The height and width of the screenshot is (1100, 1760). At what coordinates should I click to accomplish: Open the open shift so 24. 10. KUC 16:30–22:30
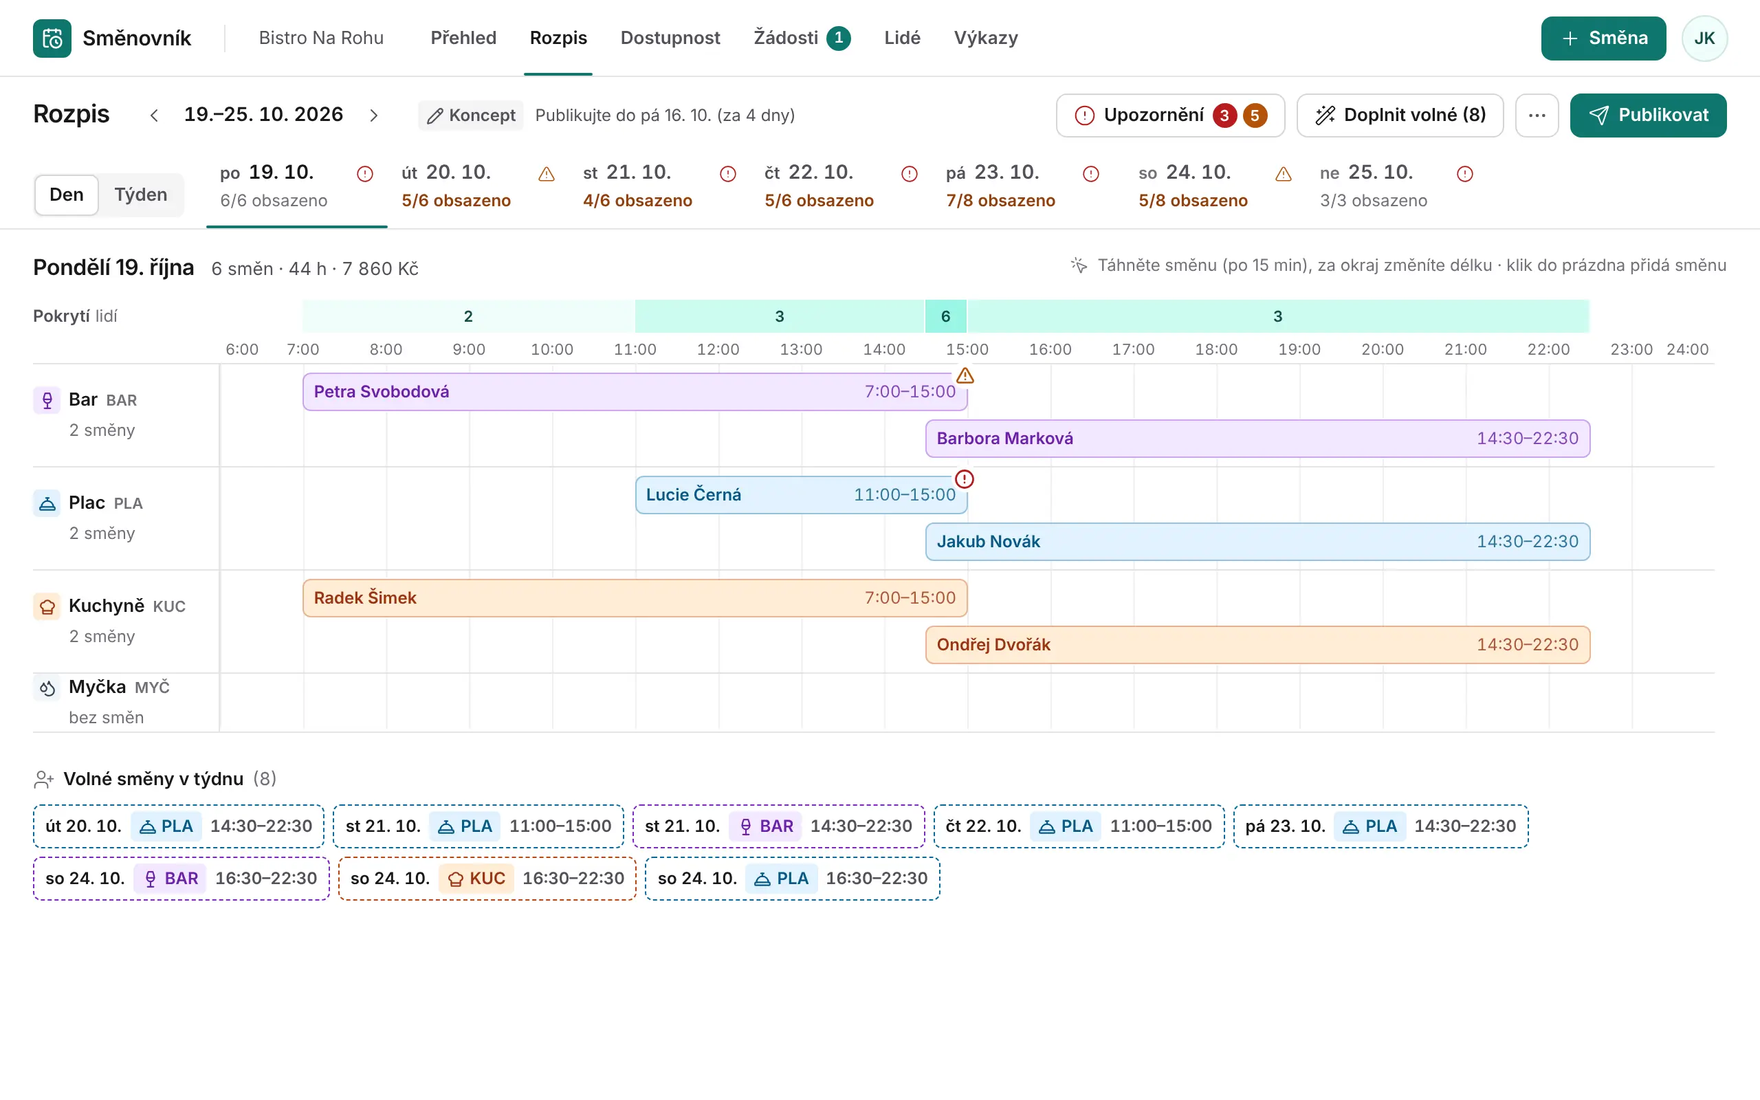point(487,878)
